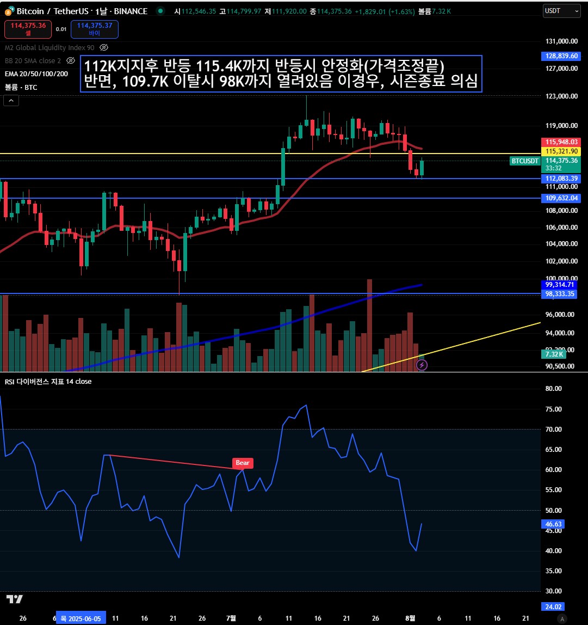Click the 24.02 value label at bottom
Viewport: 588px width, 625px height.
coord(553,606)
